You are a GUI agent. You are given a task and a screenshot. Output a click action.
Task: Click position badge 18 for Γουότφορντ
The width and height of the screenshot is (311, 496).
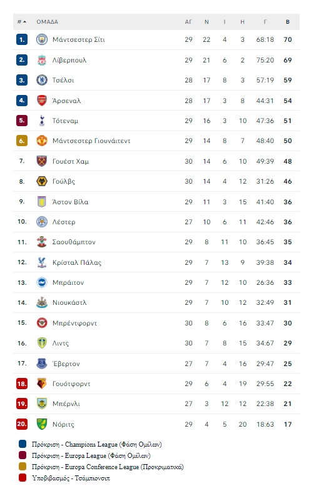click(x=22, y=384)
